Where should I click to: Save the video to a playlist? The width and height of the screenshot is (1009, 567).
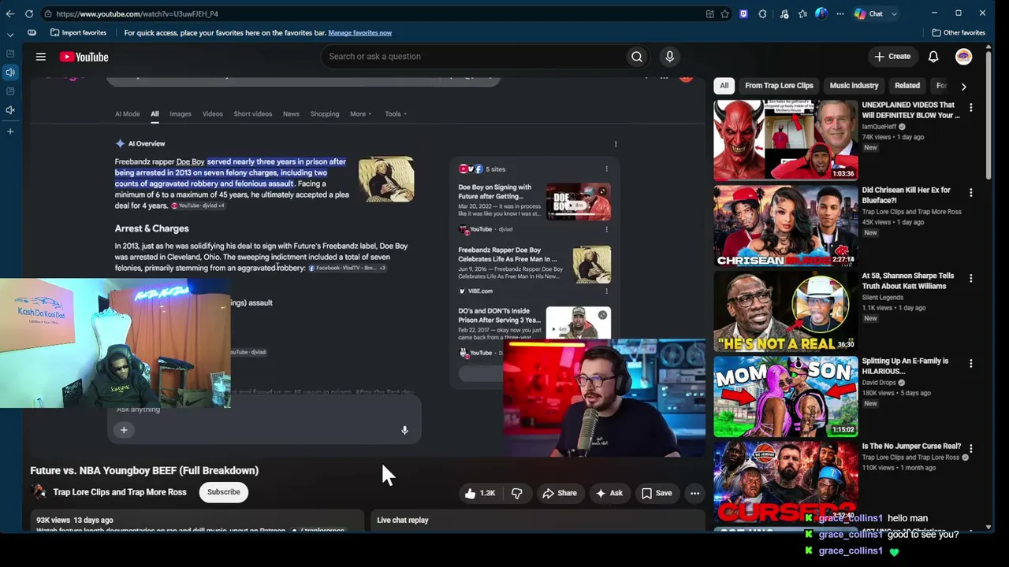click(657, 493)
